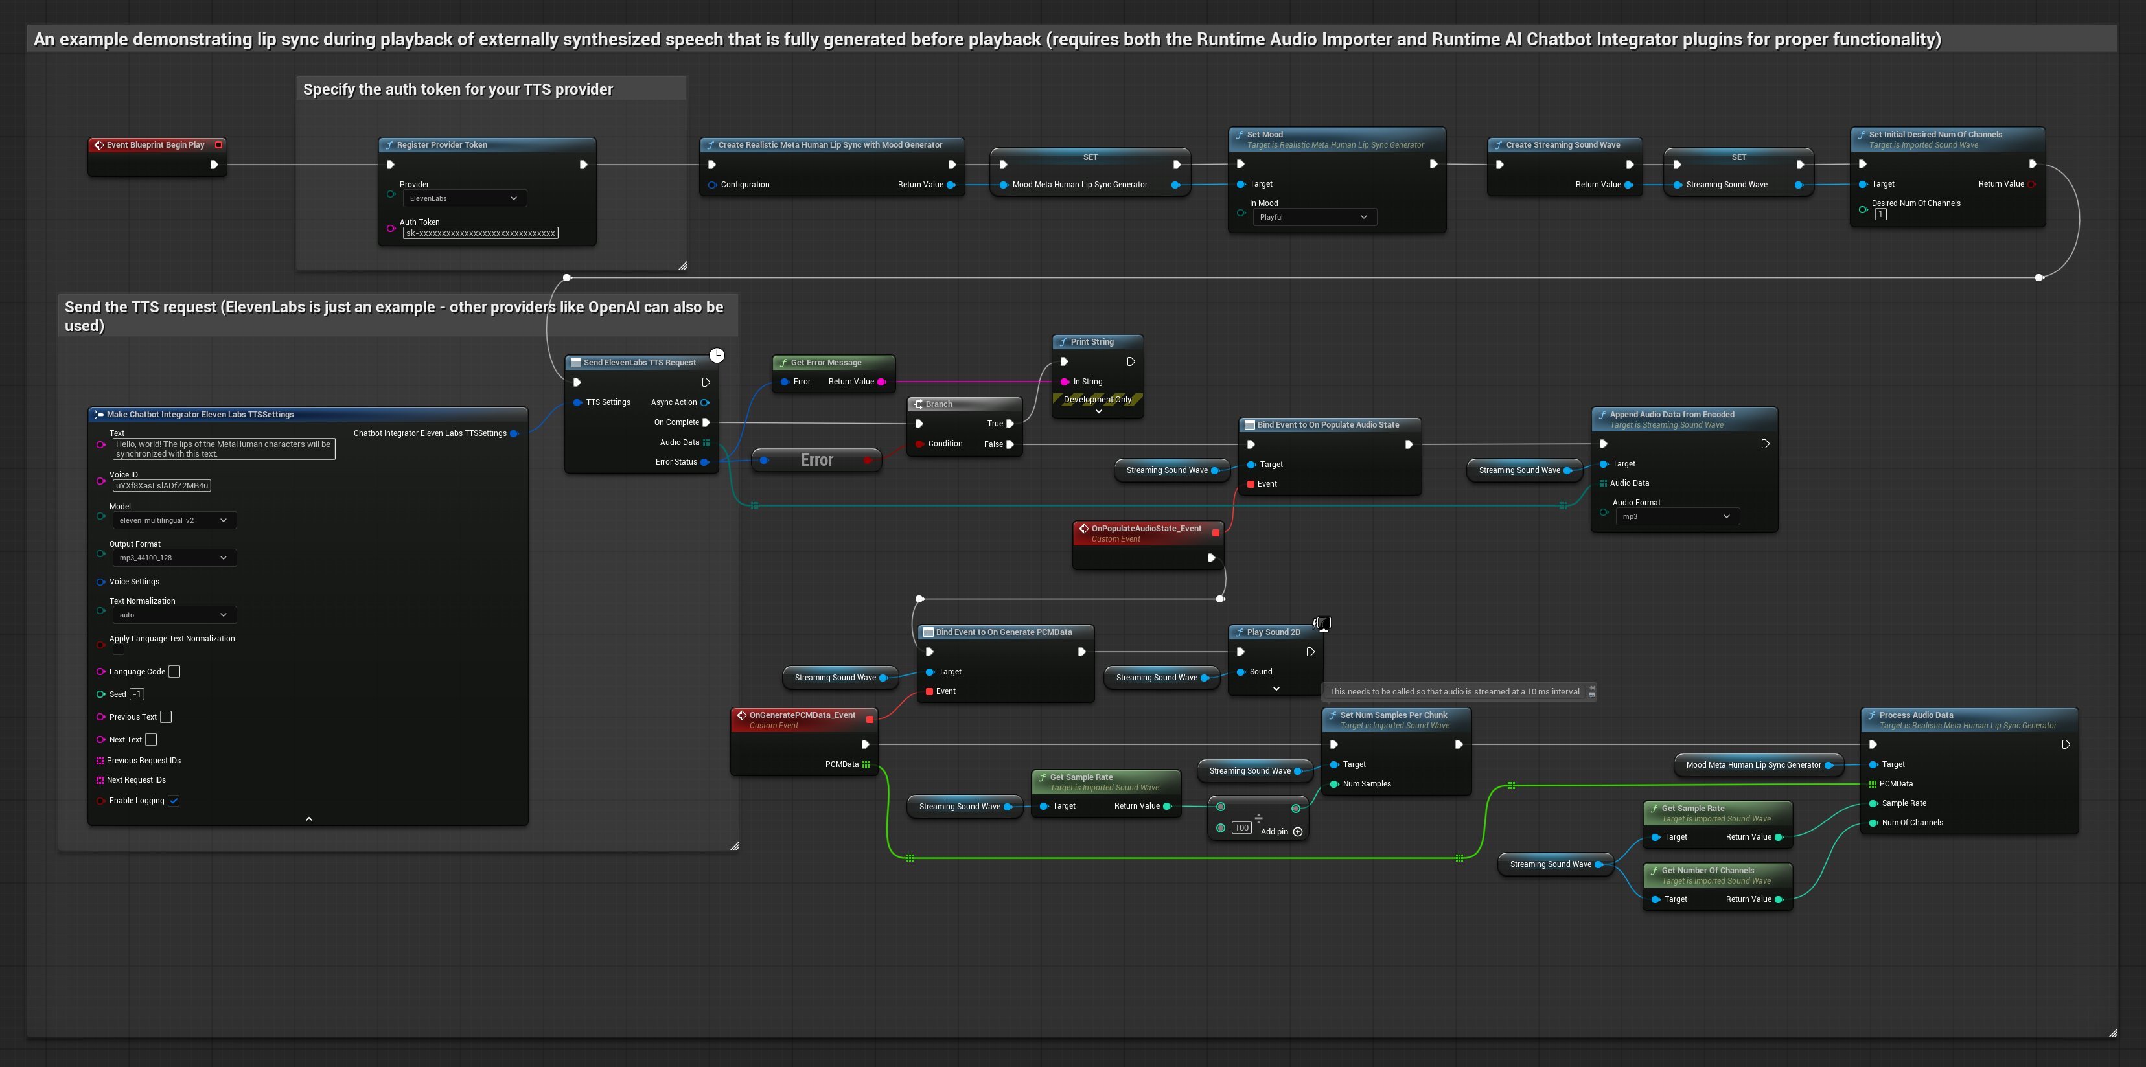Click the Make Chatbot Integrator TTSSettings struct icon
The height and width of the screenshot is (1067, 2146).
(99, 414)
